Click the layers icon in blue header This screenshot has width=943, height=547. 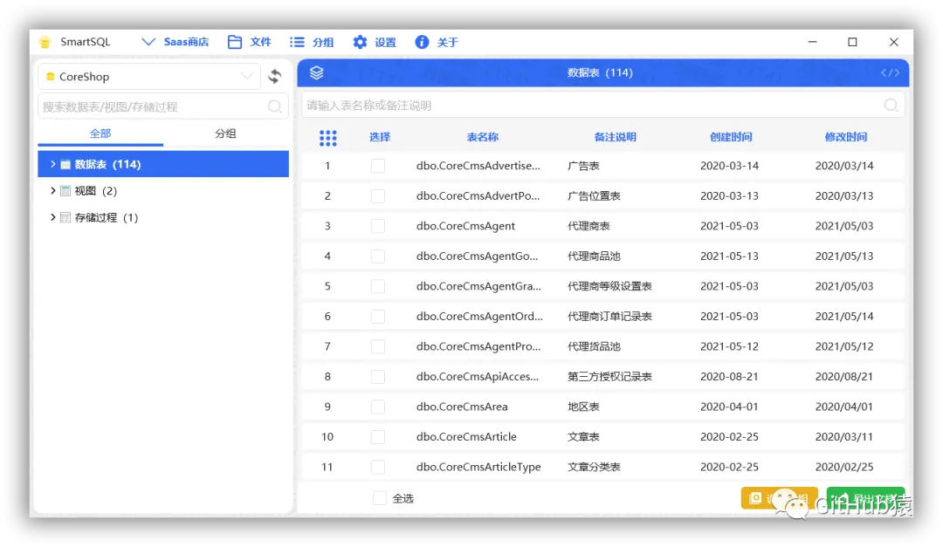tap(316, 72)
